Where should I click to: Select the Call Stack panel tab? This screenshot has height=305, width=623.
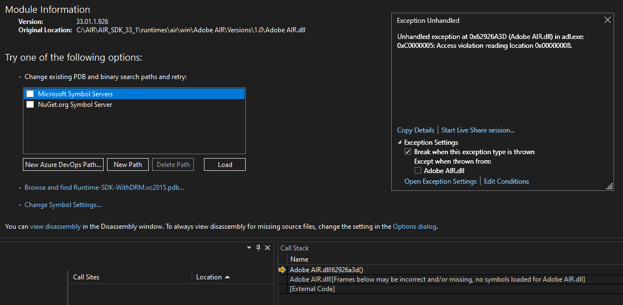[294, 248]
